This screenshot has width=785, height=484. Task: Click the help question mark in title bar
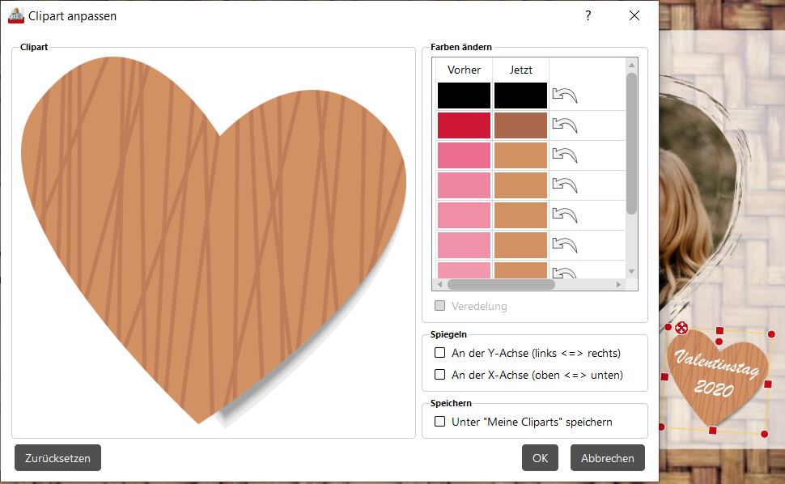coord(588,16)
